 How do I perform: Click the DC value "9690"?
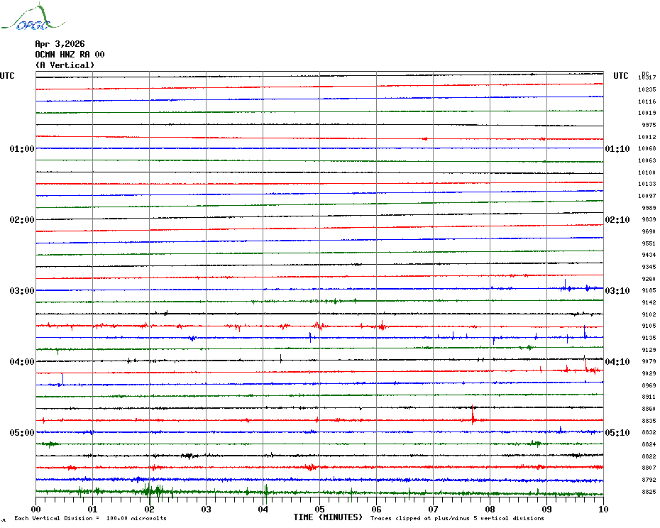click(x=649, y=231)
